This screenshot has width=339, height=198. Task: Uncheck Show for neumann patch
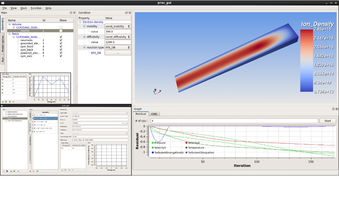[x=61, y=40]
